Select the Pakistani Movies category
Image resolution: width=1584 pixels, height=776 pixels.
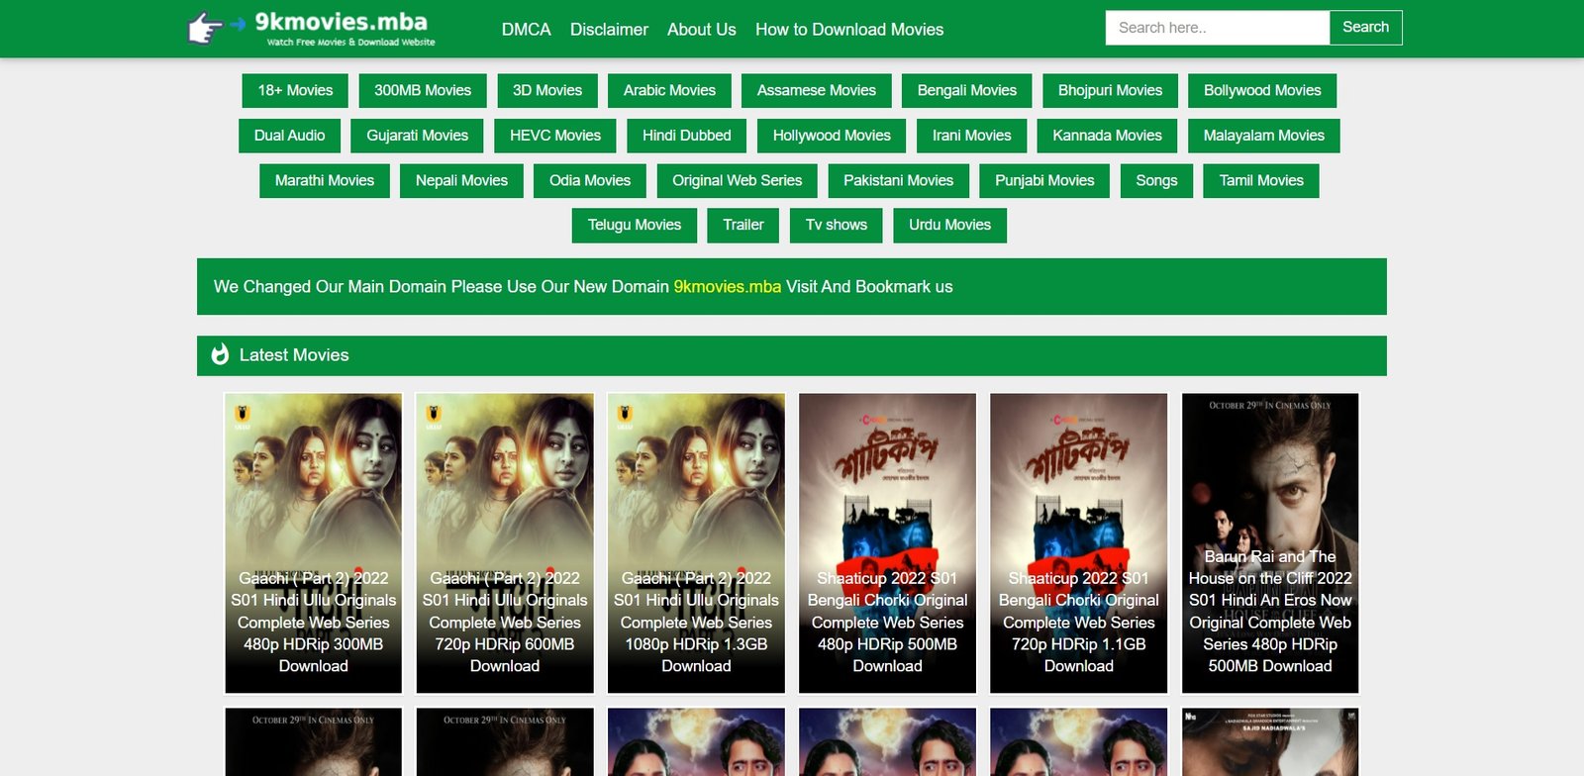[898, 180]
